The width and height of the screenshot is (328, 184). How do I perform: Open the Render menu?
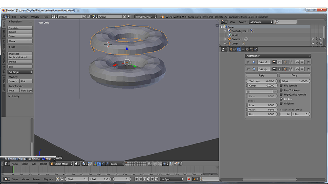point(24,17)
